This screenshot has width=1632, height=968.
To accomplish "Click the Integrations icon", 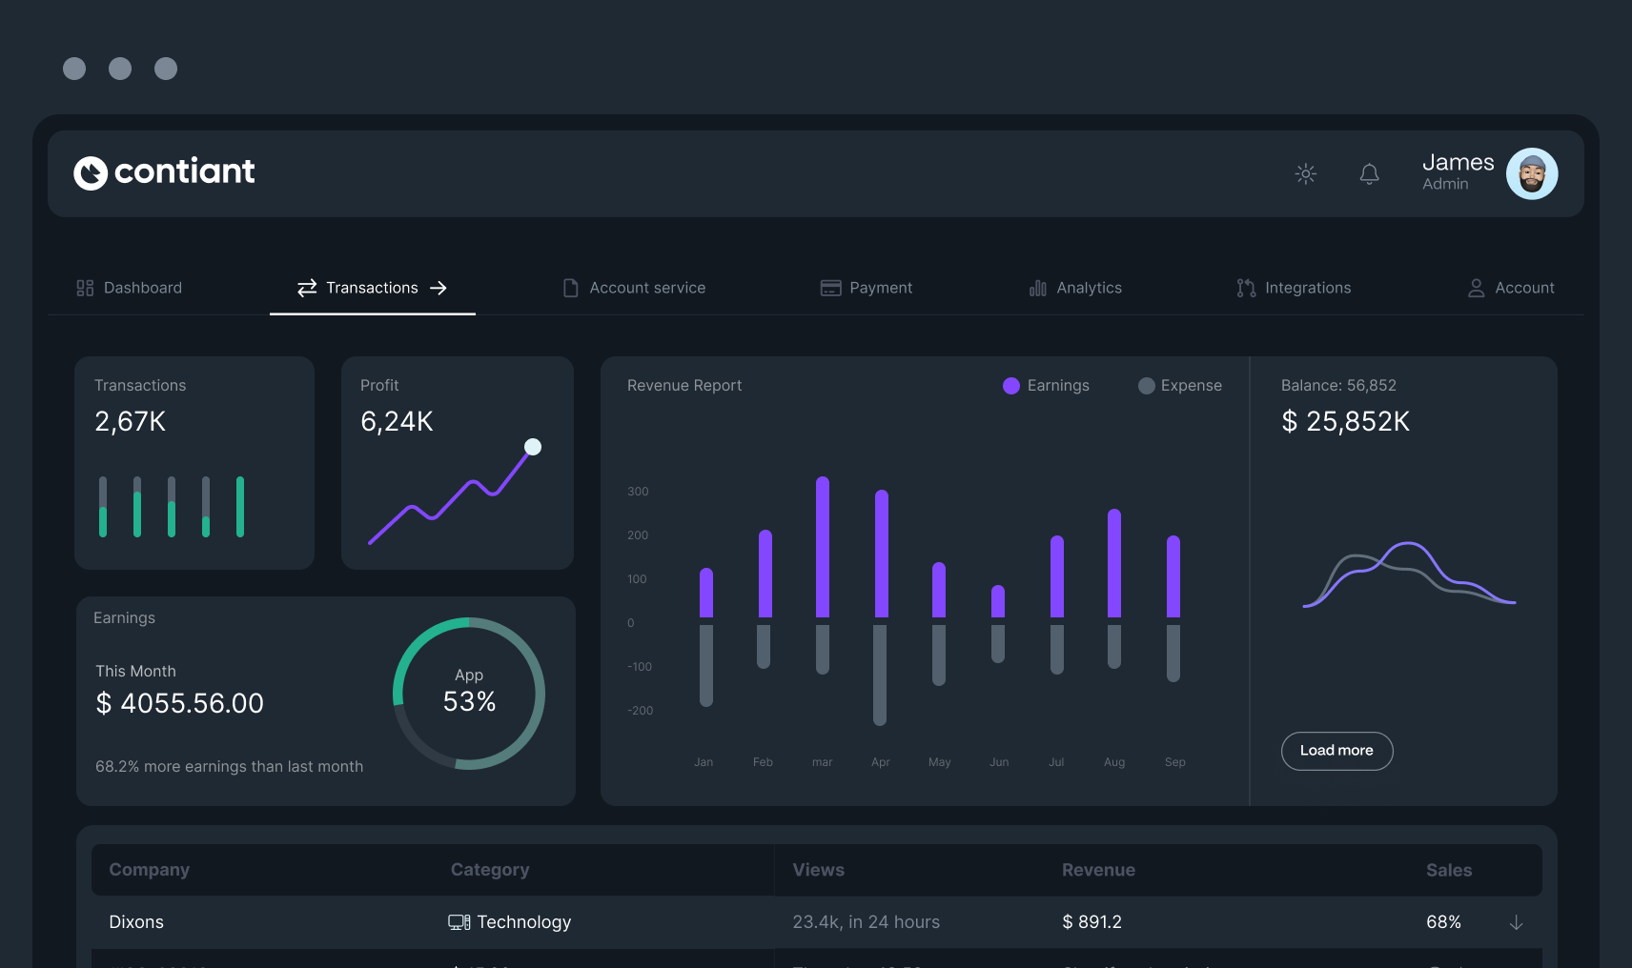I will (x=1246, y=287).
